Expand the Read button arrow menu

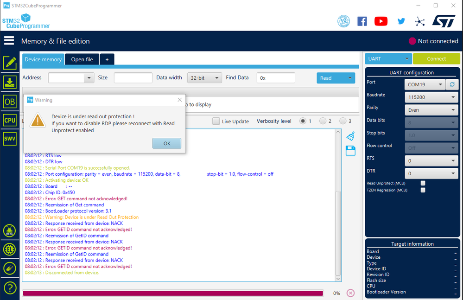(x=349, y=78)
